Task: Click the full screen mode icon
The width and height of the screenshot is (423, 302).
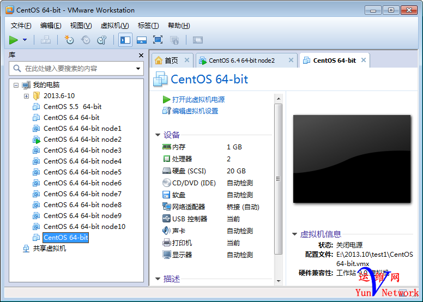Action: (158, 40)
